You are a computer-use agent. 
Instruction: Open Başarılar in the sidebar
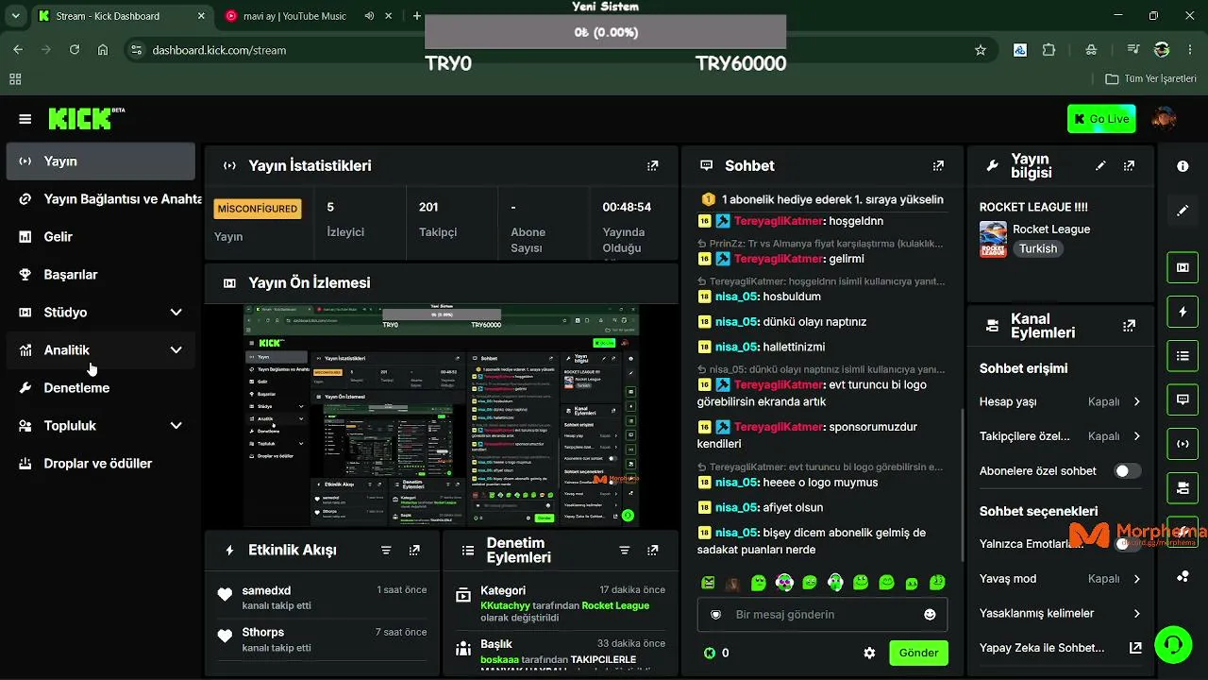coord(101,274)
